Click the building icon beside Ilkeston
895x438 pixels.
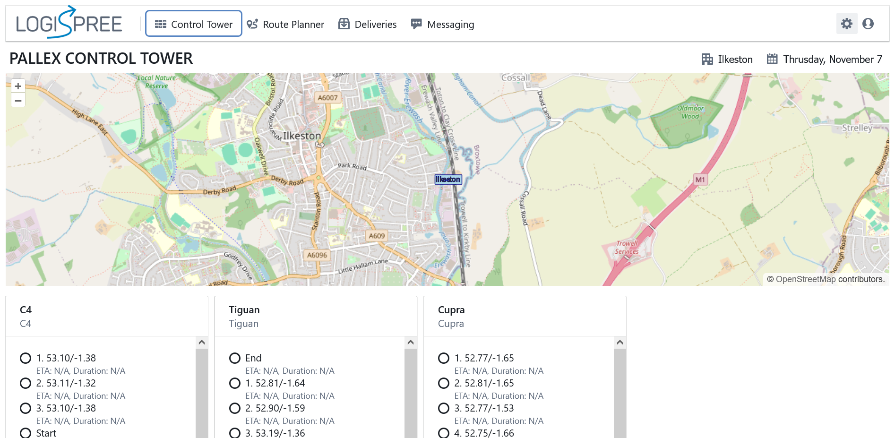[x=707, y=59]
